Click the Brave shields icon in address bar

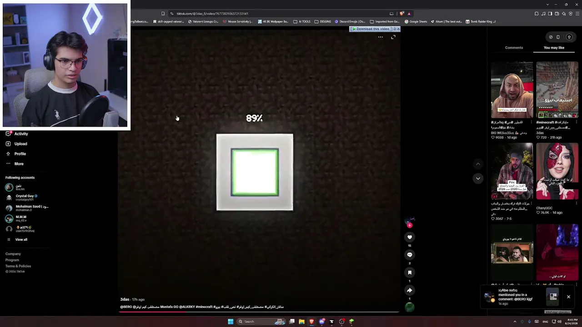click(x=402, y=14)
